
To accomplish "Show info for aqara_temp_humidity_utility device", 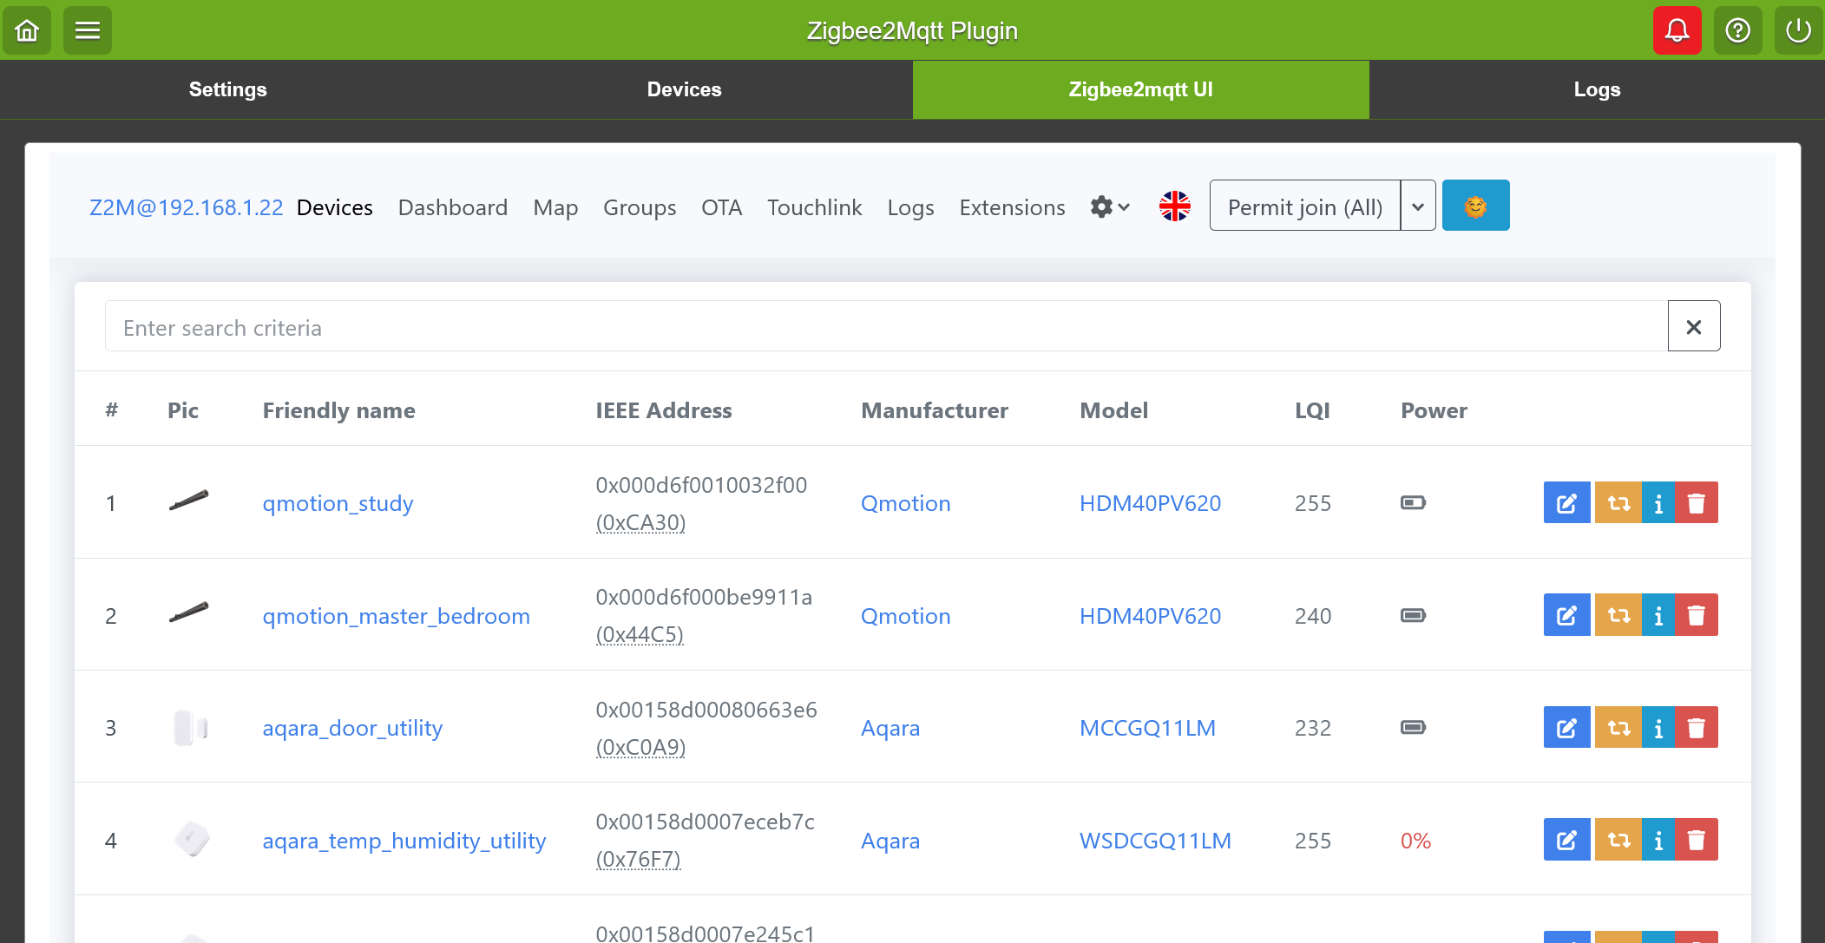I will click(x=1658, y=841).
